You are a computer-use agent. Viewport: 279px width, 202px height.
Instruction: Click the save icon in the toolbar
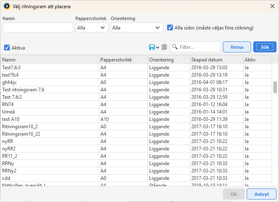pos(152,47)
